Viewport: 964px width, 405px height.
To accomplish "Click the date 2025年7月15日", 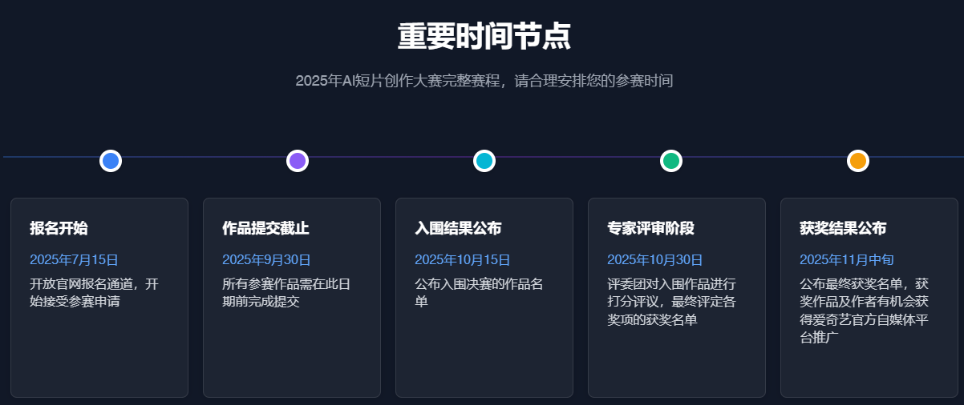I will (74, 259).
